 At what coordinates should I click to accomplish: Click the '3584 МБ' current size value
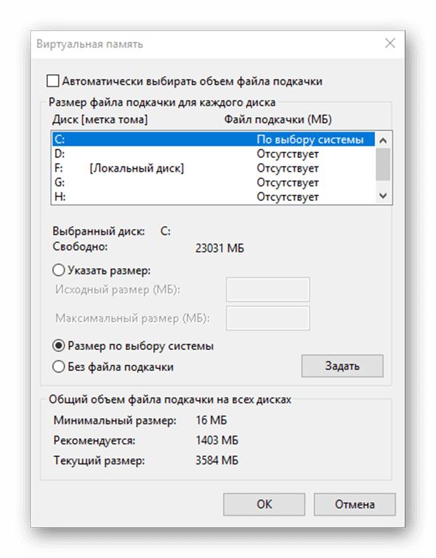click(217, 461)
